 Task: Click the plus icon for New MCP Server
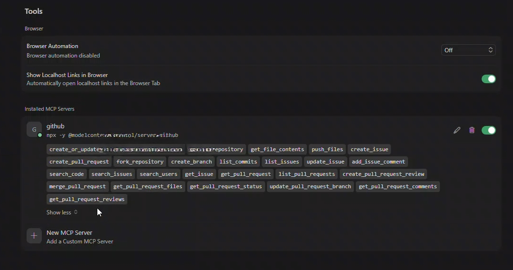tap(34, 236)
